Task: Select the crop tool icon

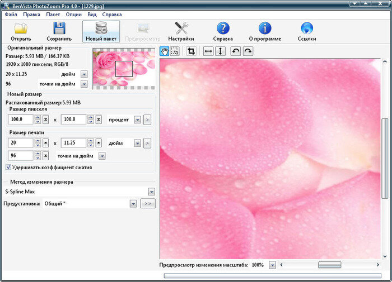Action: coord(191,51)
